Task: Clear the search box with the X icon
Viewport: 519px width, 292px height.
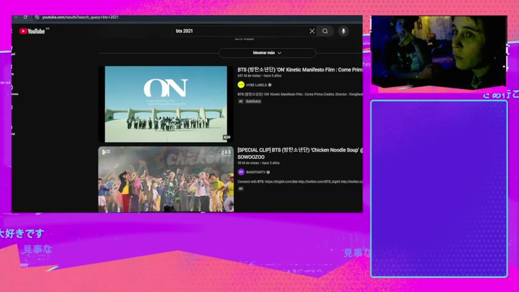Action: point(312,31)
